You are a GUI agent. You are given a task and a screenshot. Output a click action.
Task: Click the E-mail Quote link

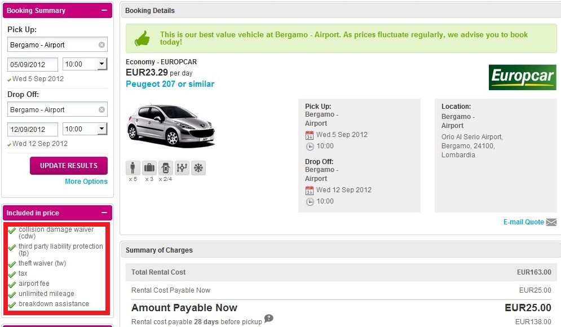coord(523,222)
